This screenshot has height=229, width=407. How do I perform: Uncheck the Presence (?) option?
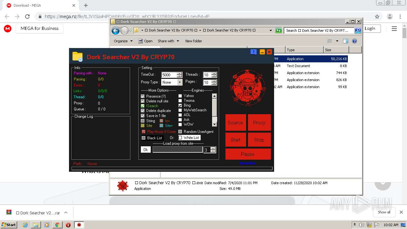[x=143, y=96]
